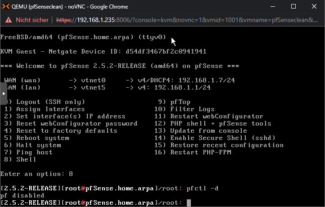The width and height of the screenshot is (325, 207).
Task: Click 'Restart webConfigurator' console entry
Action: (209, 116)
